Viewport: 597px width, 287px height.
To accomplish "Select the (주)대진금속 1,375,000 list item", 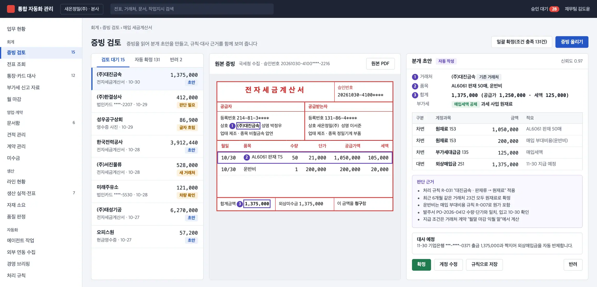I will point(147,79).
